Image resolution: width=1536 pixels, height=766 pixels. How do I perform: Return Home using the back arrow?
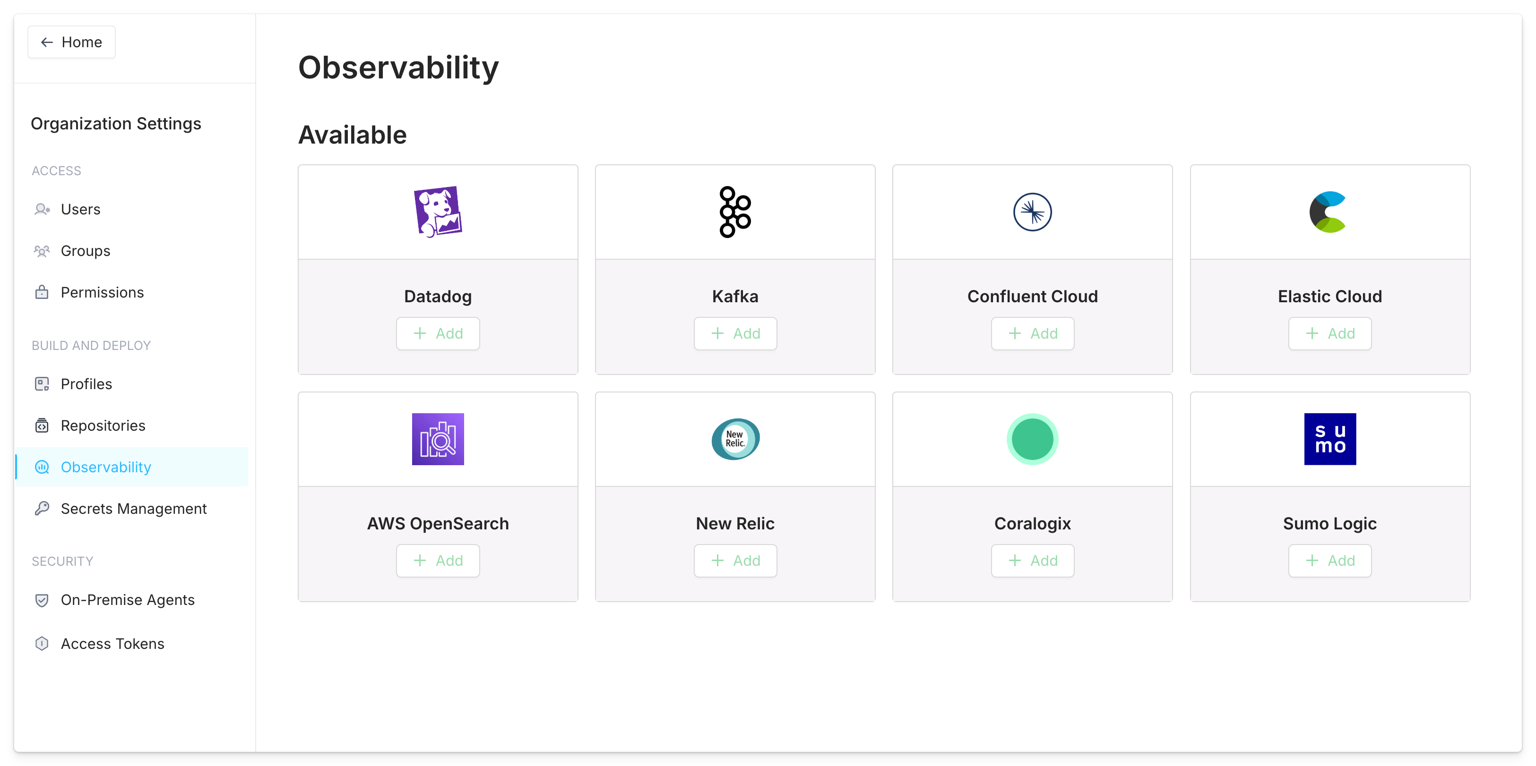(x=48, y=42)
